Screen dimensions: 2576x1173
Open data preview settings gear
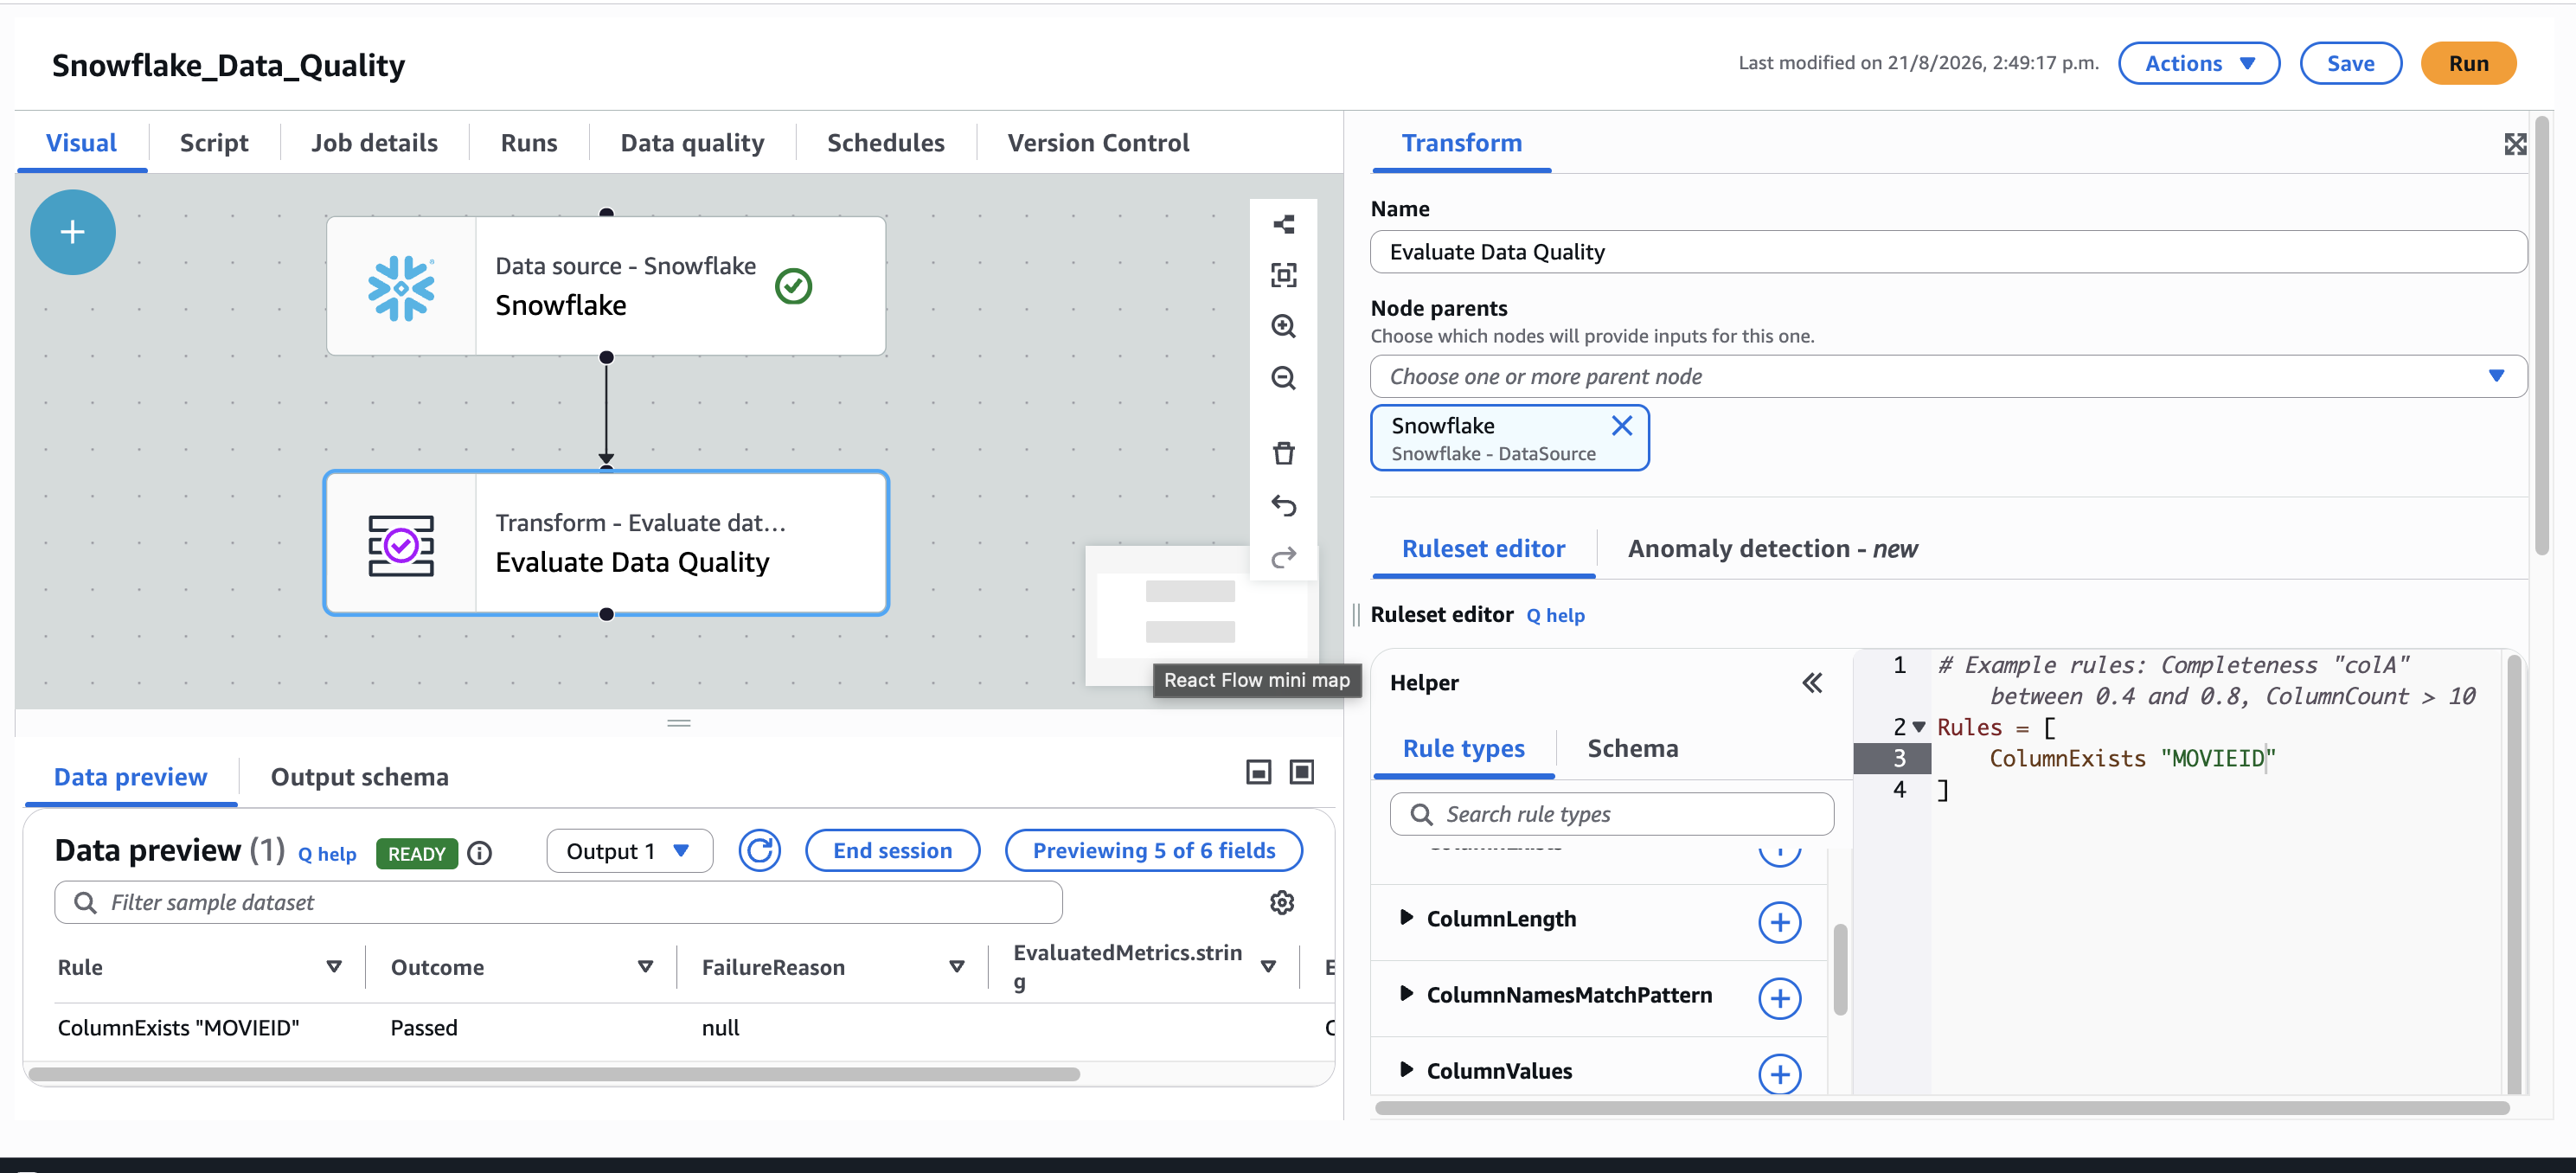coord(1281,902)
